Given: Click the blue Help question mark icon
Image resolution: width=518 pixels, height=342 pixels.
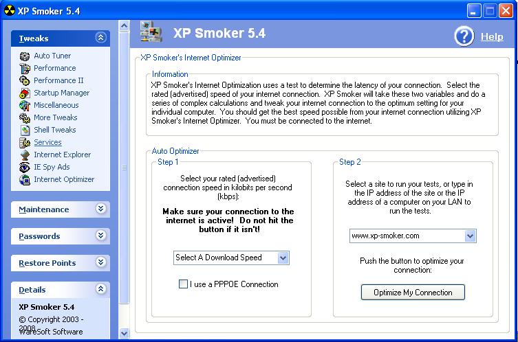Looking at the screenshot, I should 464,36.
